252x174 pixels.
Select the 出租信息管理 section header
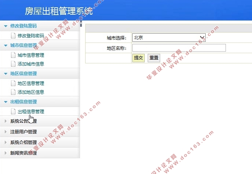[40, 102]
